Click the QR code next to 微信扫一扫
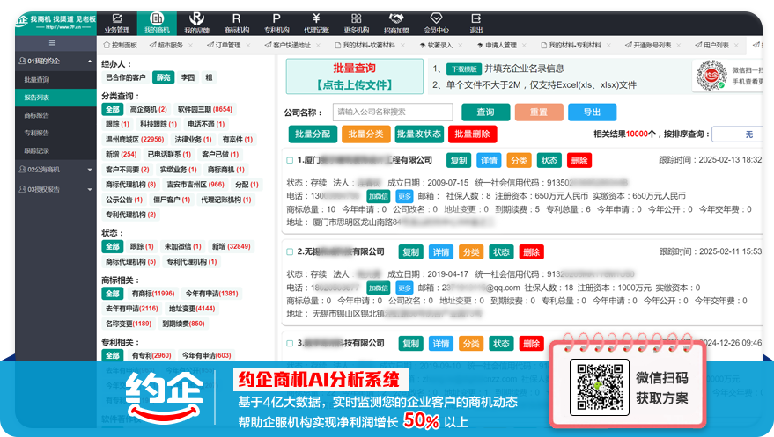This screenshot has width=774, height=437. pyautogui.click(x=711, y=75)
